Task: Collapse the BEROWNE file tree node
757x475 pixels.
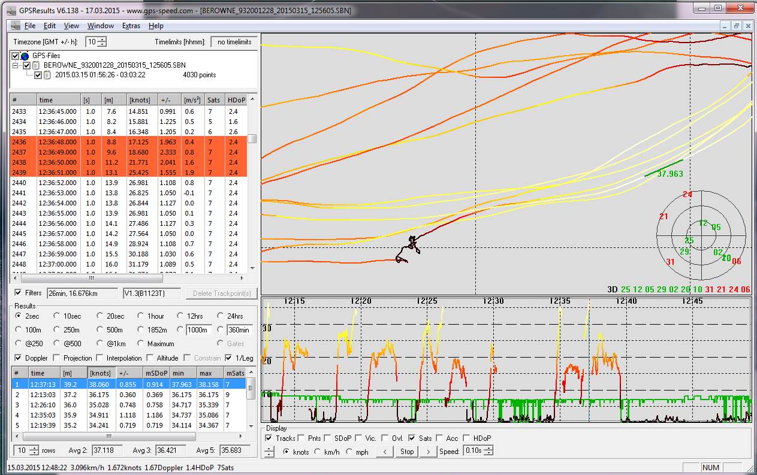Action: coord(16,65)
